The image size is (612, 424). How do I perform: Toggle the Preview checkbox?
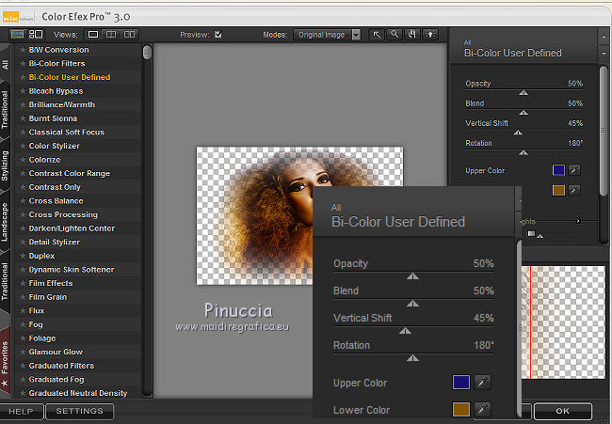218,35
